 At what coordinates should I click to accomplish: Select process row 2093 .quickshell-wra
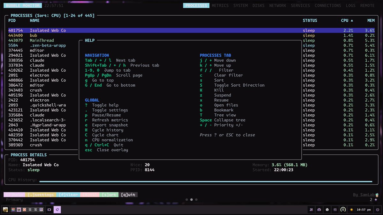pyautogui.click(x=191, y=105)
